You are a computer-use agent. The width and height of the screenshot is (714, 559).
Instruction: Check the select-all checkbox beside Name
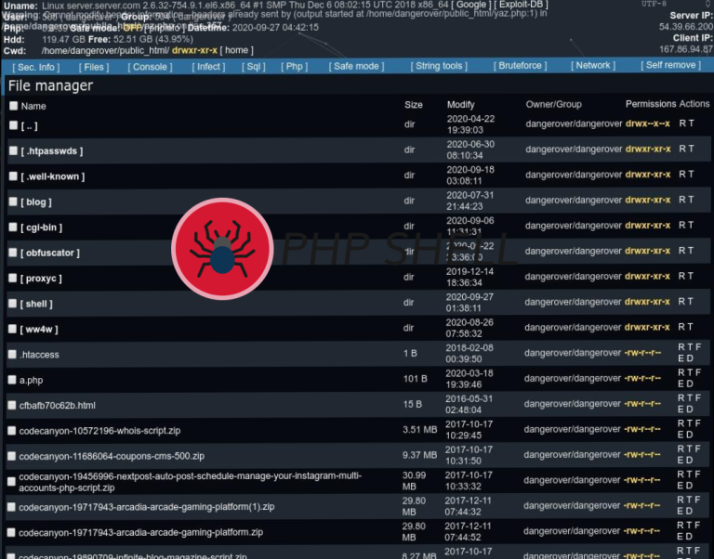(13, 106)
